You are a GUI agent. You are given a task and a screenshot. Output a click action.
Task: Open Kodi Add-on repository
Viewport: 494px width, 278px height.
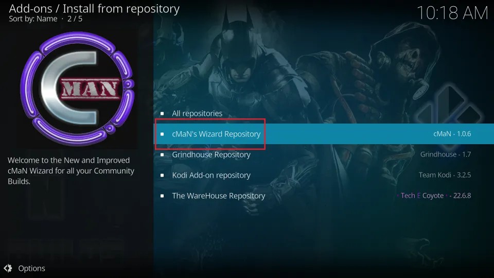[324, 175]
